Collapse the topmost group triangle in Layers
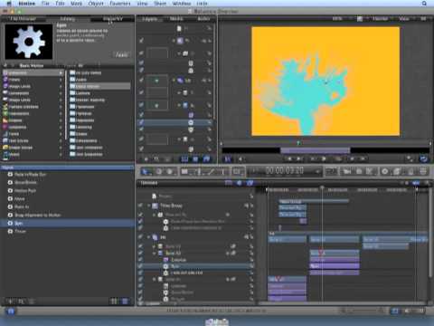The width and height of the screenshot is (434, 326). pyautogui.click(x=174, y=41)
